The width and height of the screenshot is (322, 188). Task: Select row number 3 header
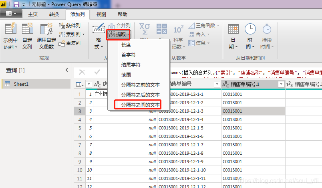point(80,111)
